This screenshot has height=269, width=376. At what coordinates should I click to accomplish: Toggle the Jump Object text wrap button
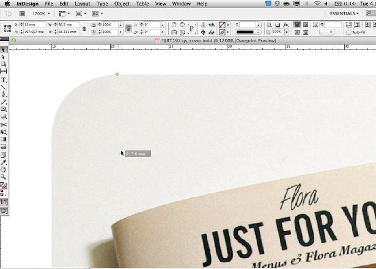(x=306, y=32)
